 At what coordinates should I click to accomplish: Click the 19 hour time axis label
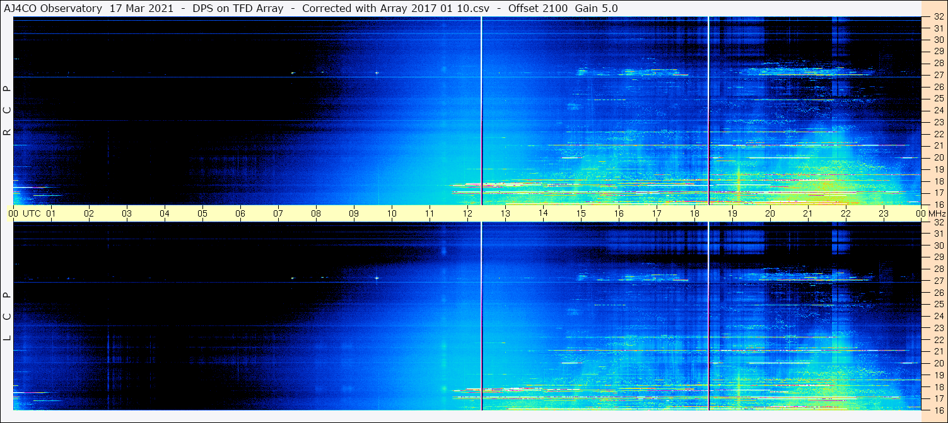coord(732,213)
